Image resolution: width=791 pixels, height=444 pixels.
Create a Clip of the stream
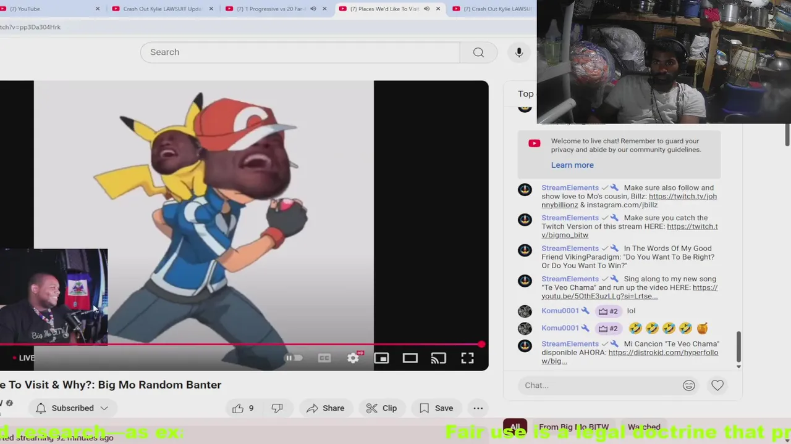(381, 408)
